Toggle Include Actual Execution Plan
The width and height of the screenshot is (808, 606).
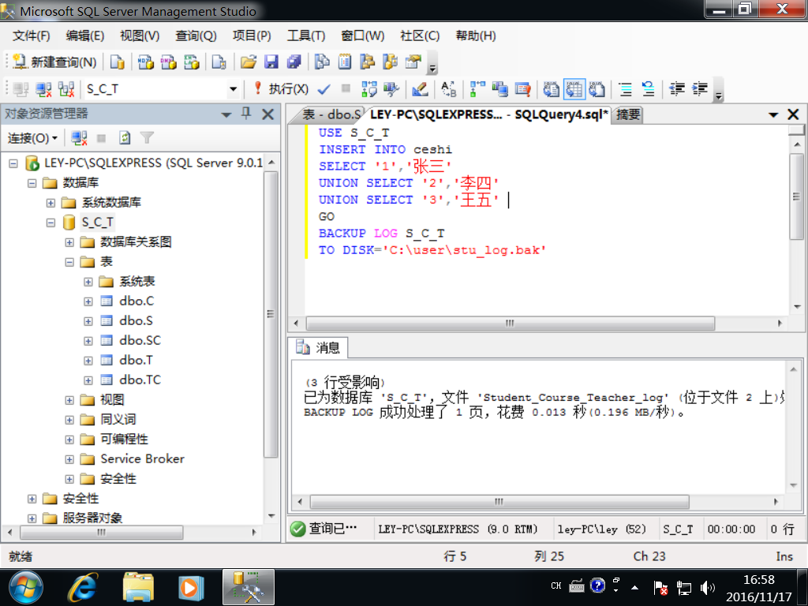coord(477,90)
